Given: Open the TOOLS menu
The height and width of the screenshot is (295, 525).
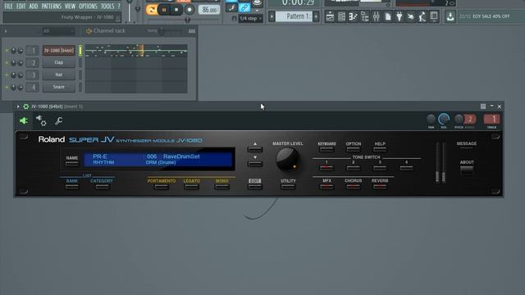Looking at the screenshot, I should (107, 6).
